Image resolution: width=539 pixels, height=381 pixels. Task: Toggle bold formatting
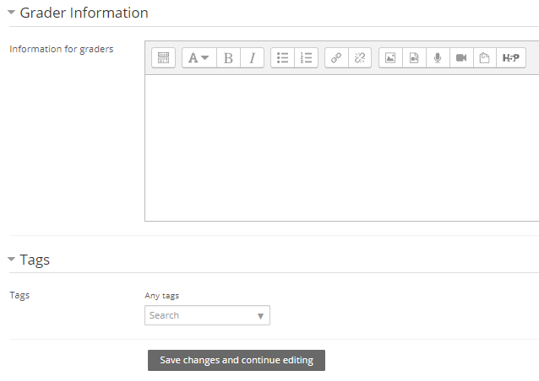pos(228,57)
